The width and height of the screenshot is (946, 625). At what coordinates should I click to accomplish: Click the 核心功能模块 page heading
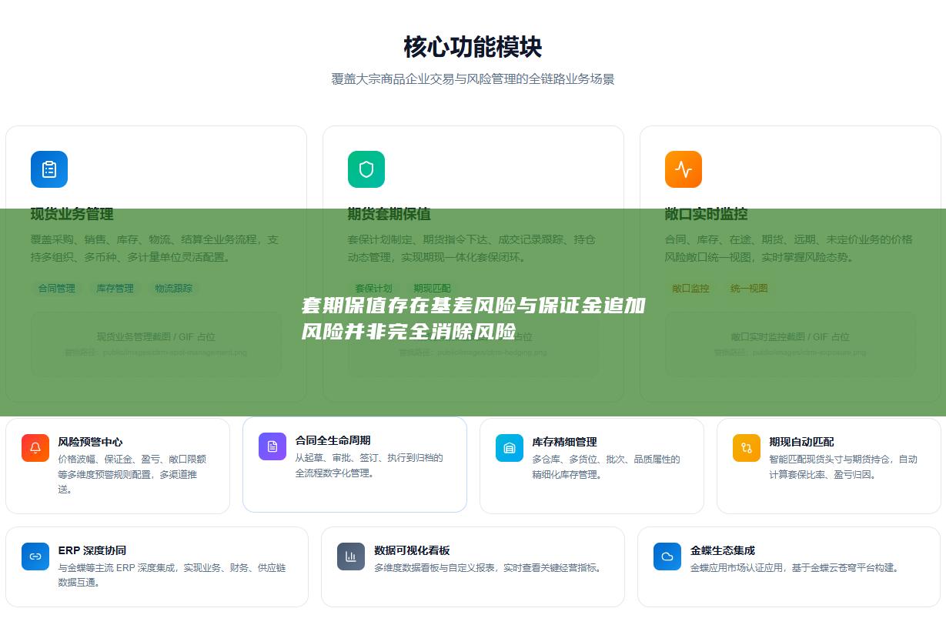(473, 47)
